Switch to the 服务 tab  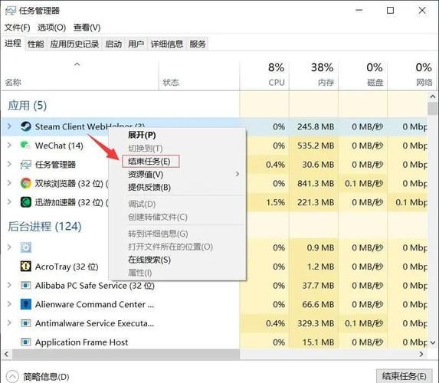click(198, 44)
